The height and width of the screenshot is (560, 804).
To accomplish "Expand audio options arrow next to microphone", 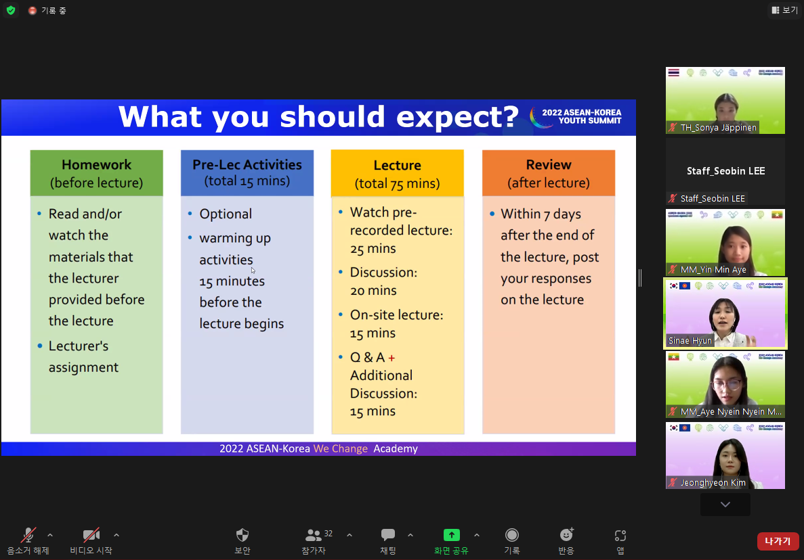I will click(x=50, y=535).
